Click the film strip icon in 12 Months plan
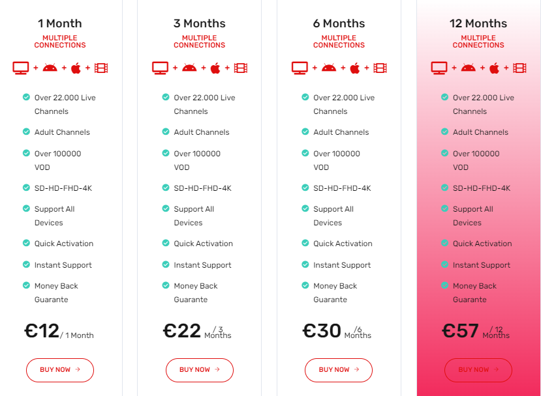Viewport: 541px width, 396px height. tap(519, 68)
